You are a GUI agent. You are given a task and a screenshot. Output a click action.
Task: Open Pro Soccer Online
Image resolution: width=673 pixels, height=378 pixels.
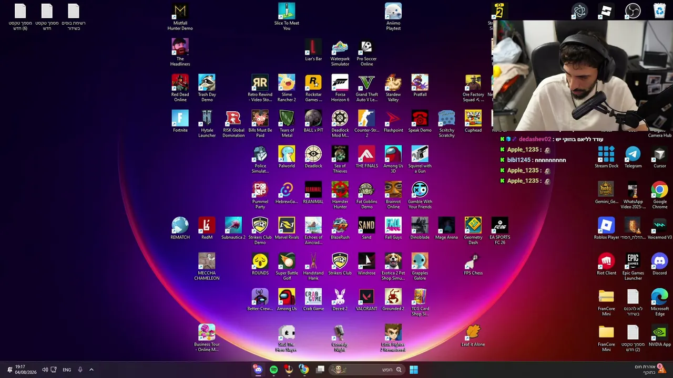coord(366,52)
